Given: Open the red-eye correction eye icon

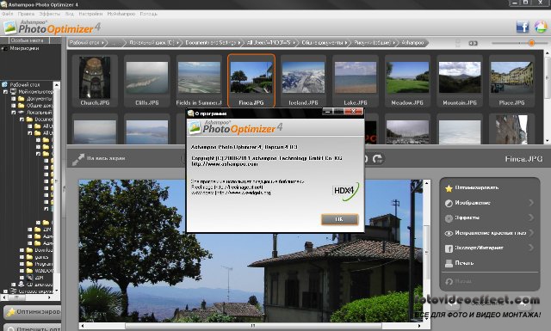Looking at the screenshot, I should (449, 234).
